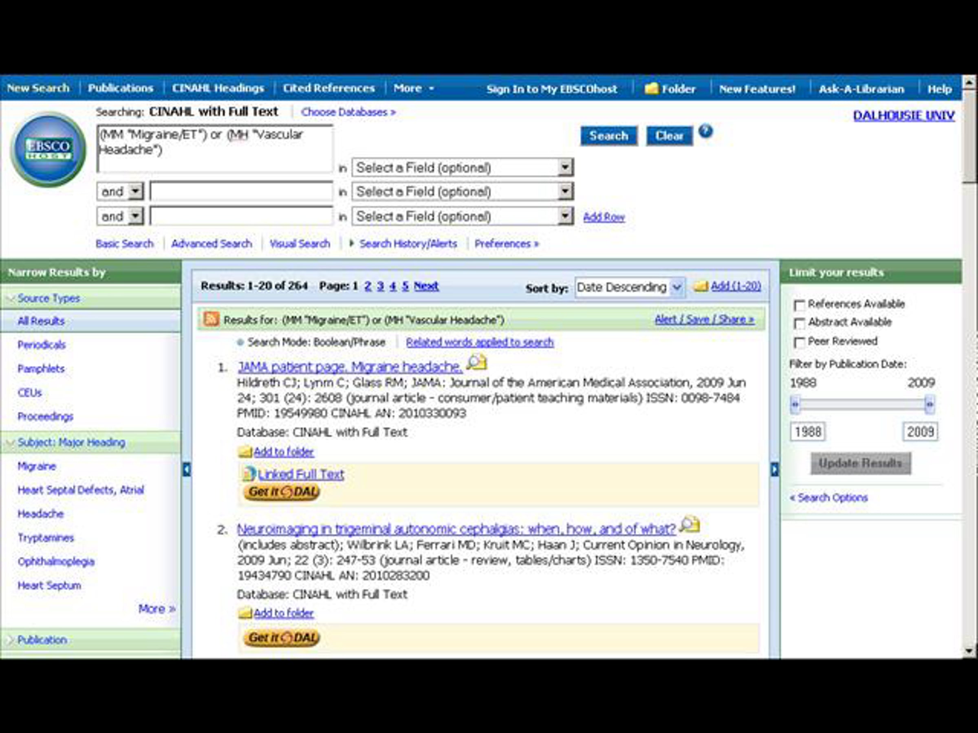Open the Sort by Date Descending dropdown

point(630,287)
